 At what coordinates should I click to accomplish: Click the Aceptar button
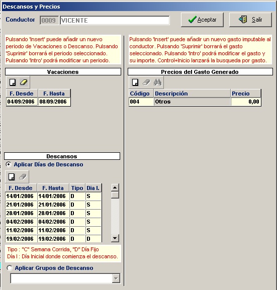(x=202, y=20)
